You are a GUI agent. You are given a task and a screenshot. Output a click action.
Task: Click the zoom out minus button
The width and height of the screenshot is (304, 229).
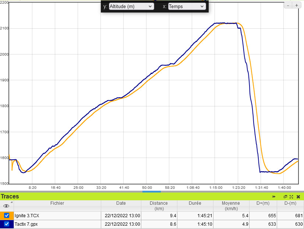coord(288,6)
